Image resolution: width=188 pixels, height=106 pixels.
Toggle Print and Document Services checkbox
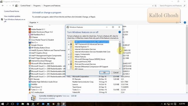[x=71, y=64]
